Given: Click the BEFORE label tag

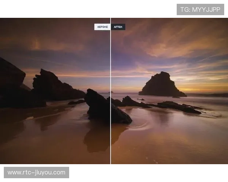Looking at the screenshot, I should point(102,27).
